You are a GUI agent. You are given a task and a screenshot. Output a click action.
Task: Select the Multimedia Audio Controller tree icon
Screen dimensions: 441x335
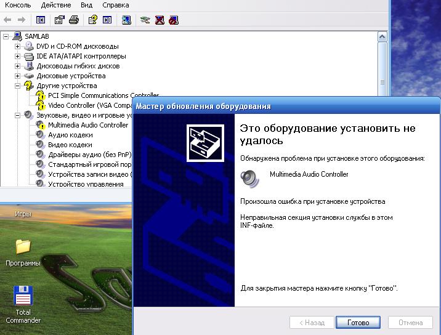pyautogui.click(x=41, y=125)
